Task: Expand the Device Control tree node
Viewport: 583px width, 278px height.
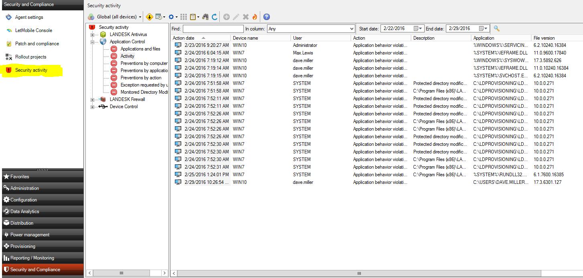Action: click(x=92, y=107)
